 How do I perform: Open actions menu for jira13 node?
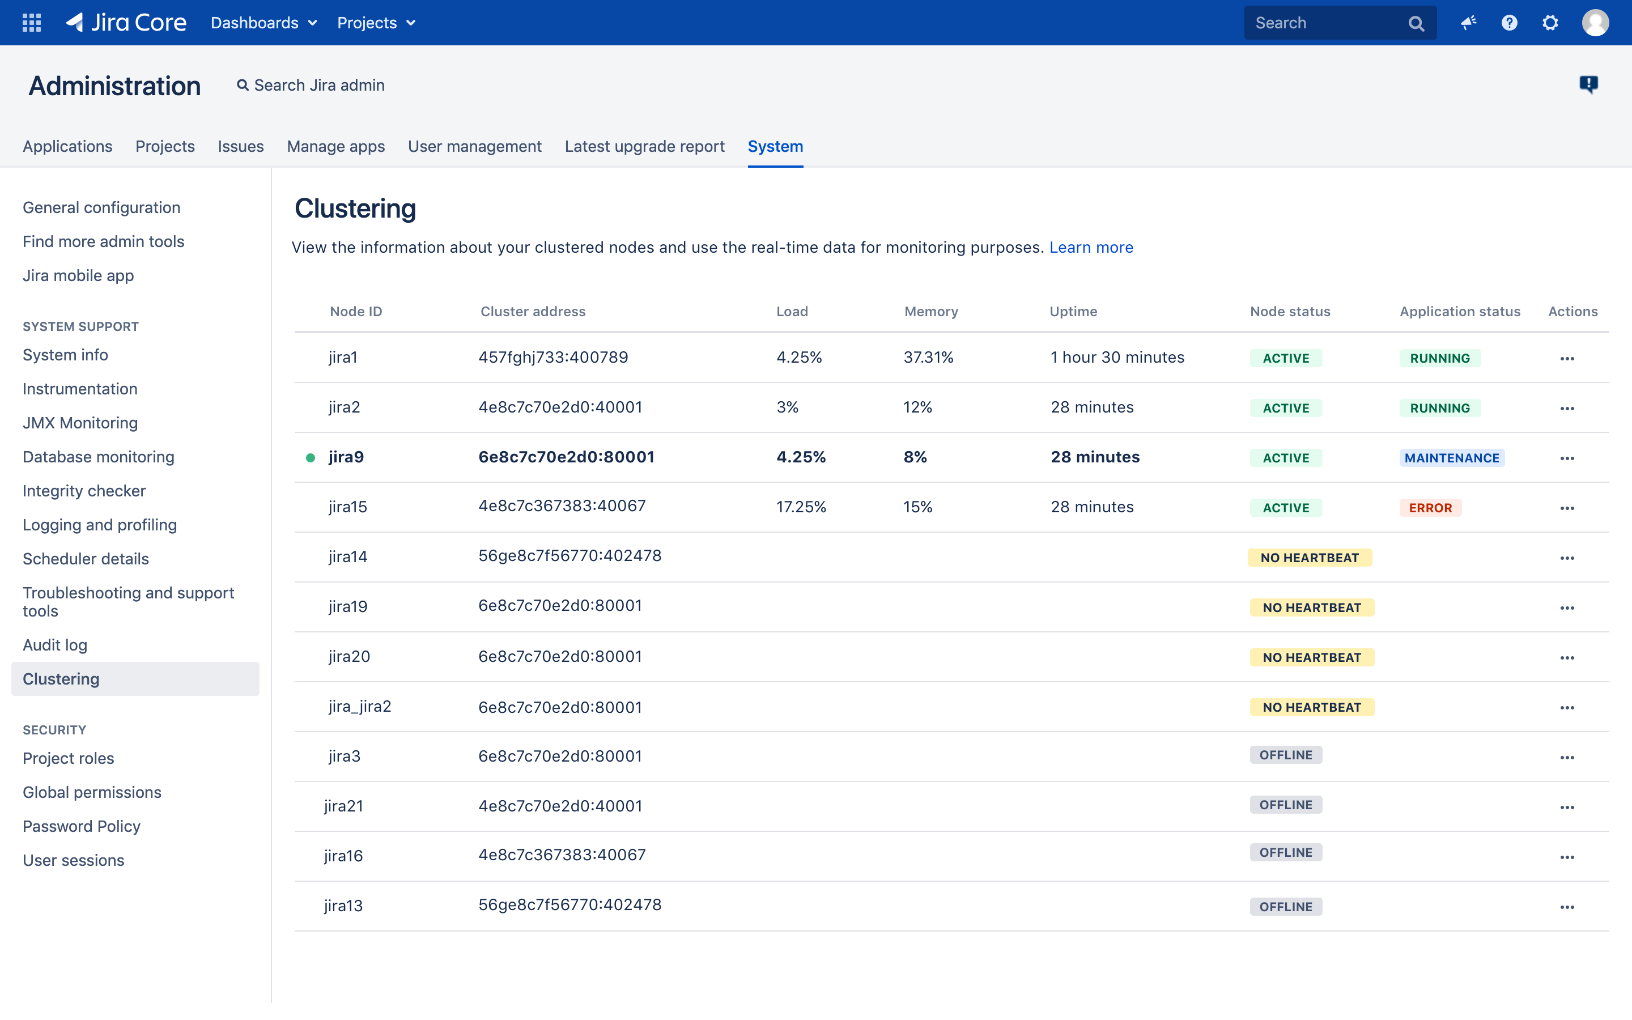[x=1567, y=907]
